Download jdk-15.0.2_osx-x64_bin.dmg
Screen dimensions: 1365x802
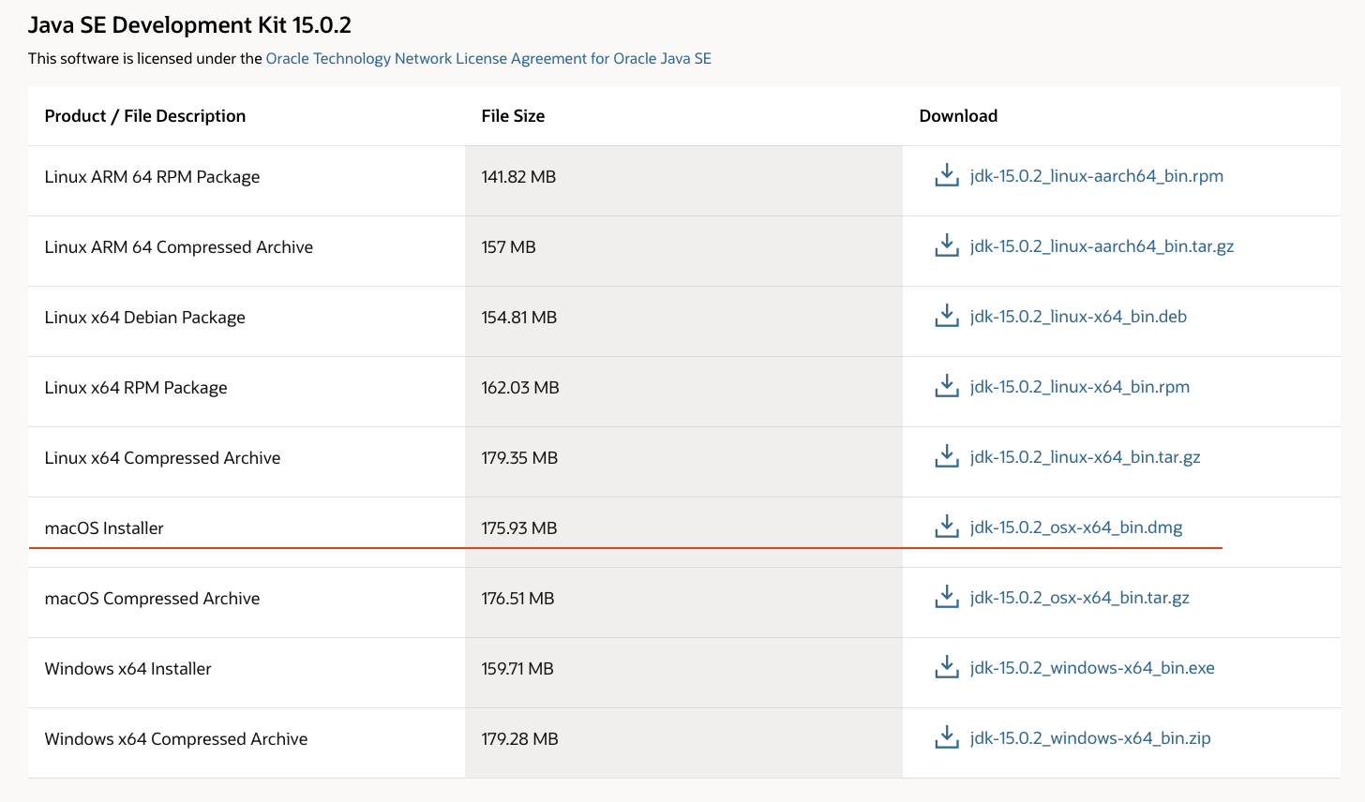(x=1076, y=527)
